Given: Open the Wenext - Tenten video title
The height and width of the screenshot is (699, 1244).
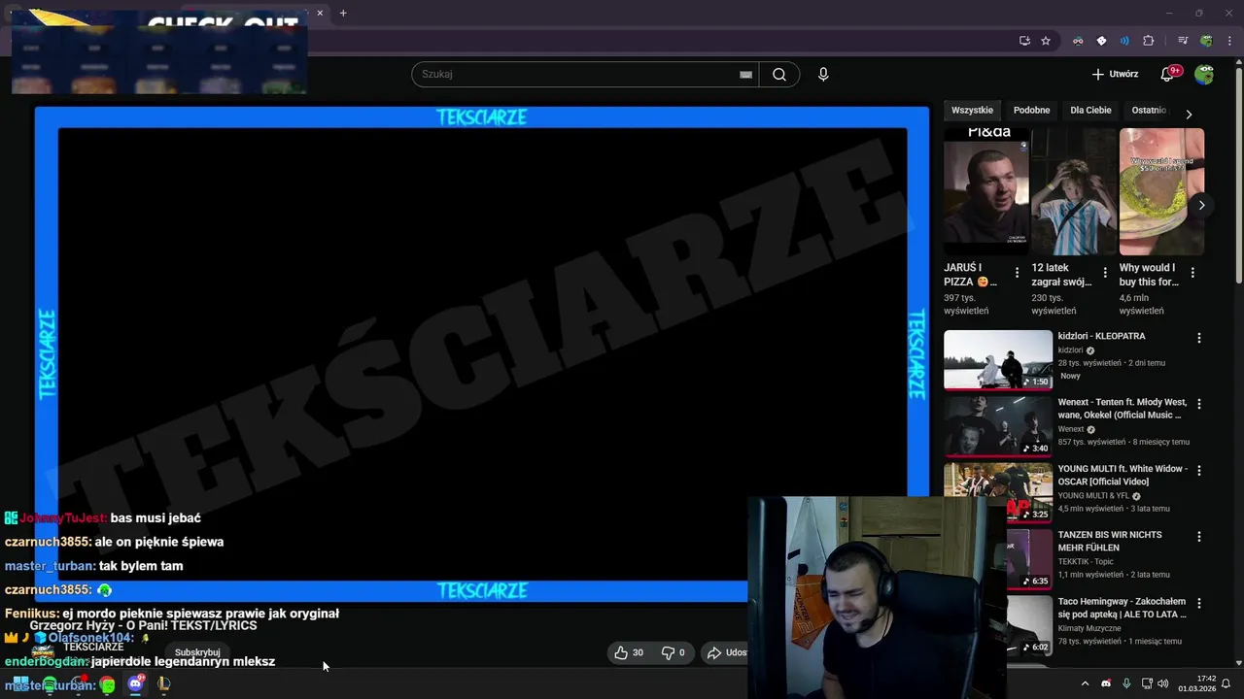Looking at the screenshot, I should coord(1123,409).
